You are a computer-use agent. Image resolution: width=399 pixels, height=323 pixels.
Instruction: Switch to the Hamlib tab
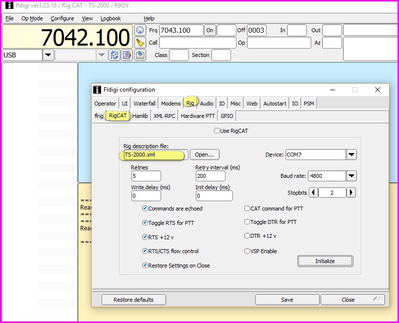coord(140,116)
